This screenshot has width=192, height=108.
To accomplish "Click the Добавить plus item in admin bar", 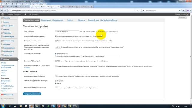I will 34,14.
